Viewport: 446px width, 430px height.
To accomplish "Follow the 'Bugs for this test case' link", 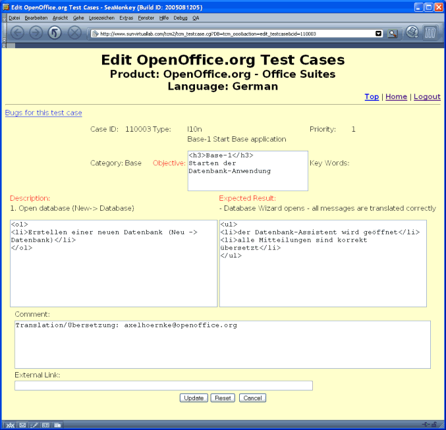I will [x=43, y=113].
